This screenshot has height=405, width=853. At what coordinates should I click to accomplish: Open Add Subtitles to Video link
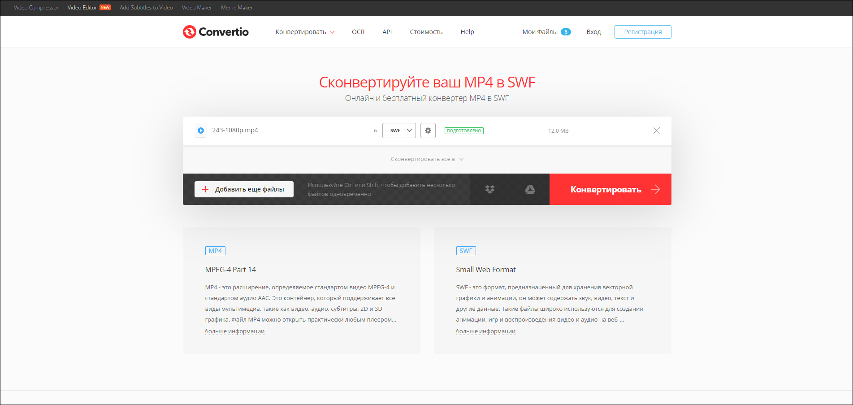tap(146, 8)
